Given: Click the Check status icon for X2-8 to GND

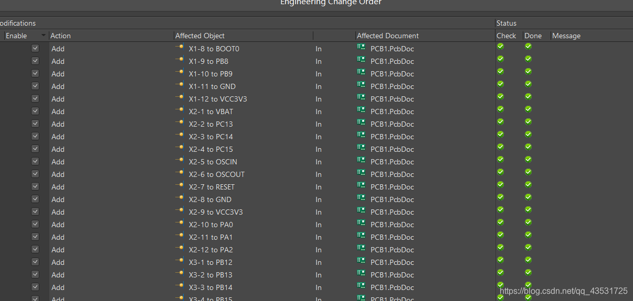Looking at the screenshot, I should [500, 197].
